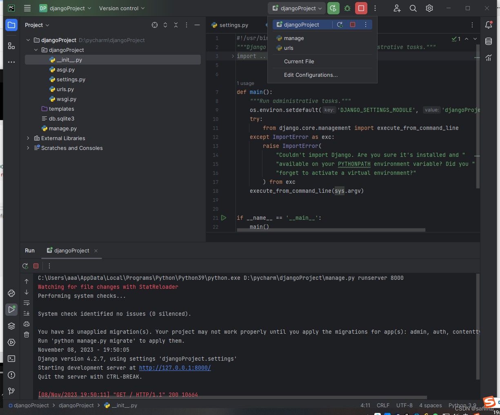Stop the running server from top toolbar
Viewport: 500px width, 415px height.
click(x=361, y=8)
